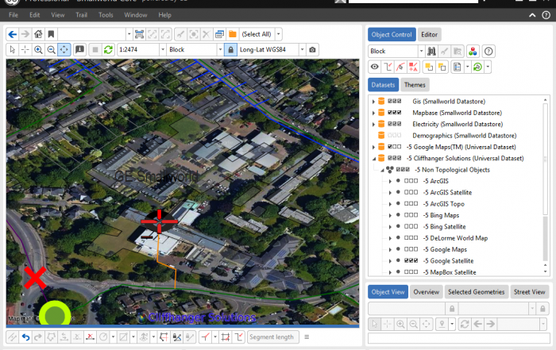Click the zoom-to-extent icon beside bookmark field
Screen dimensions: 556x350
pyautogui.click(x=139, y=34)
